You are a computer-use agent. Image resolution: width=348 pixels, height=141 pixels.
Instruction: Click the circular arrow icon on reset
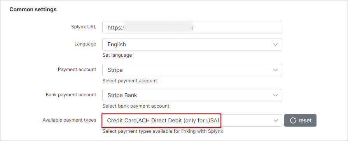point(293,120)
